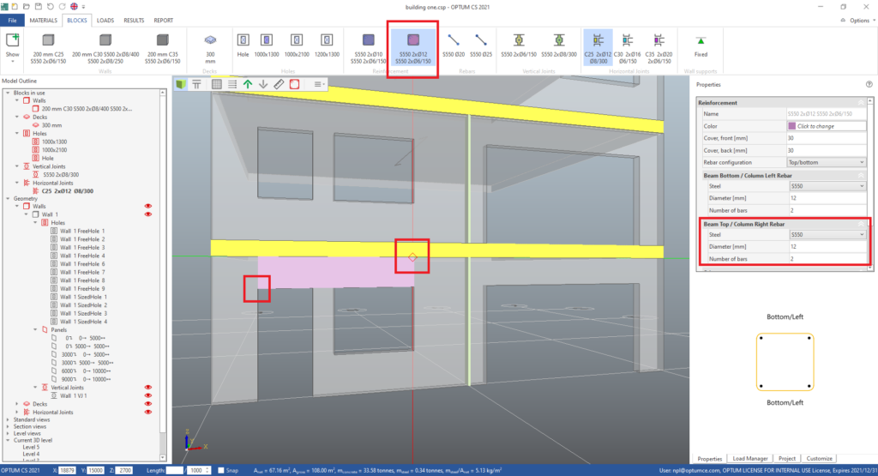Toggle visibility of Decks in Geometry

(147, 403)
